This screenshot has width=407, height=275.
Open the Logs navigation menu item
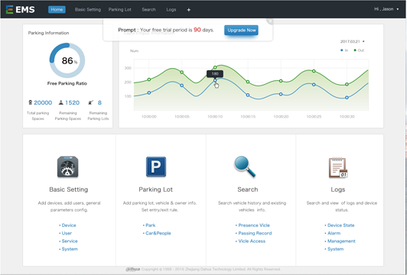[171, 10]
